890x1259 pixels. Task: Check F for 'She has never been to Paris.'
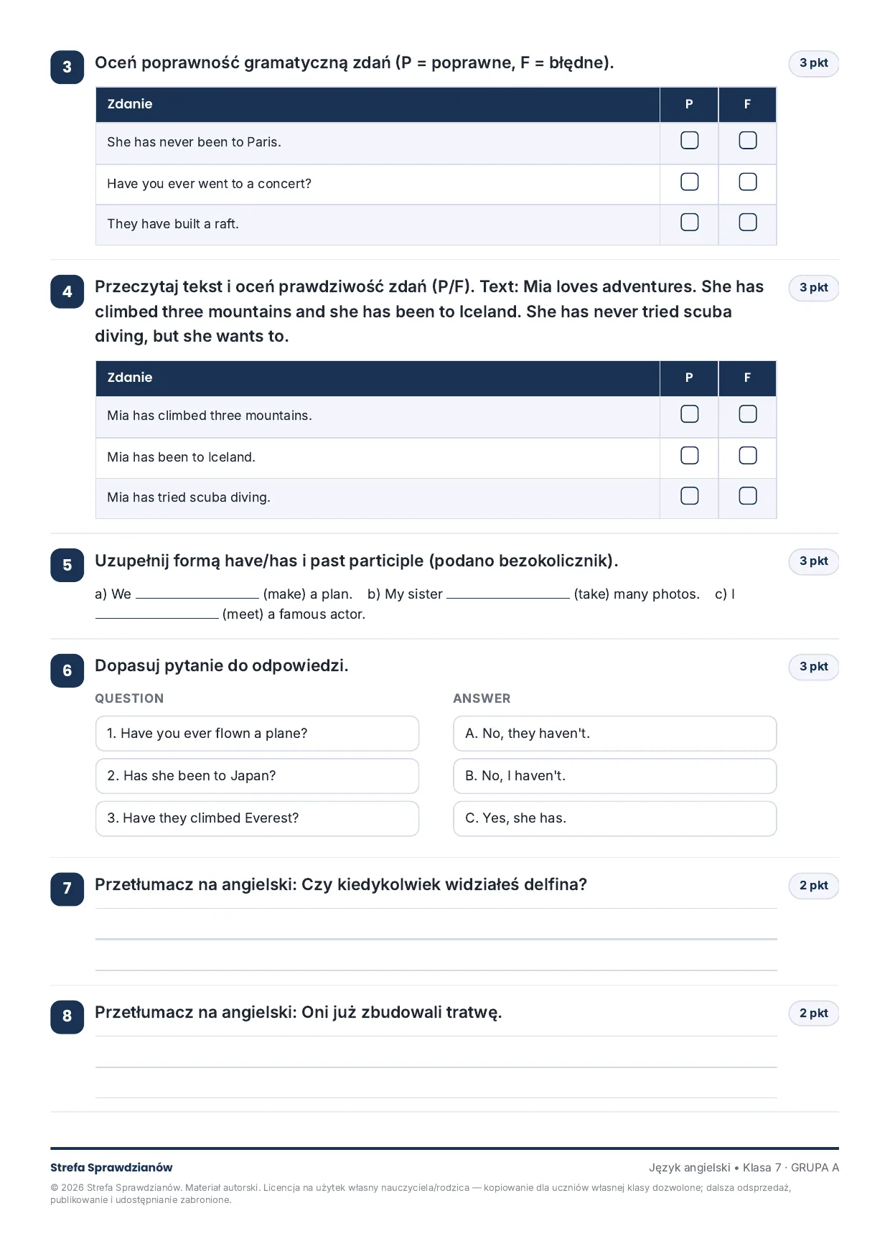pos(747,140)
